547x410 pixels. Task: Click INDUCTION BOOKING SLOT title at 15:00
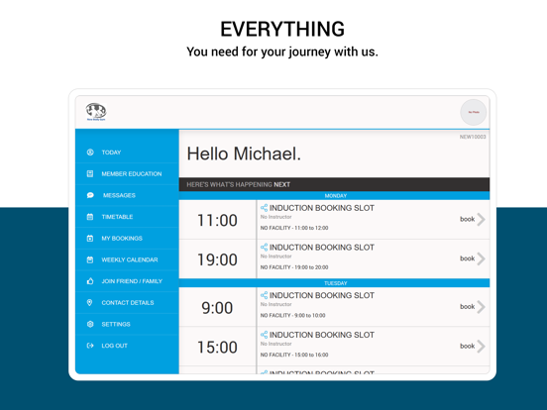click(x=322, y=335)
